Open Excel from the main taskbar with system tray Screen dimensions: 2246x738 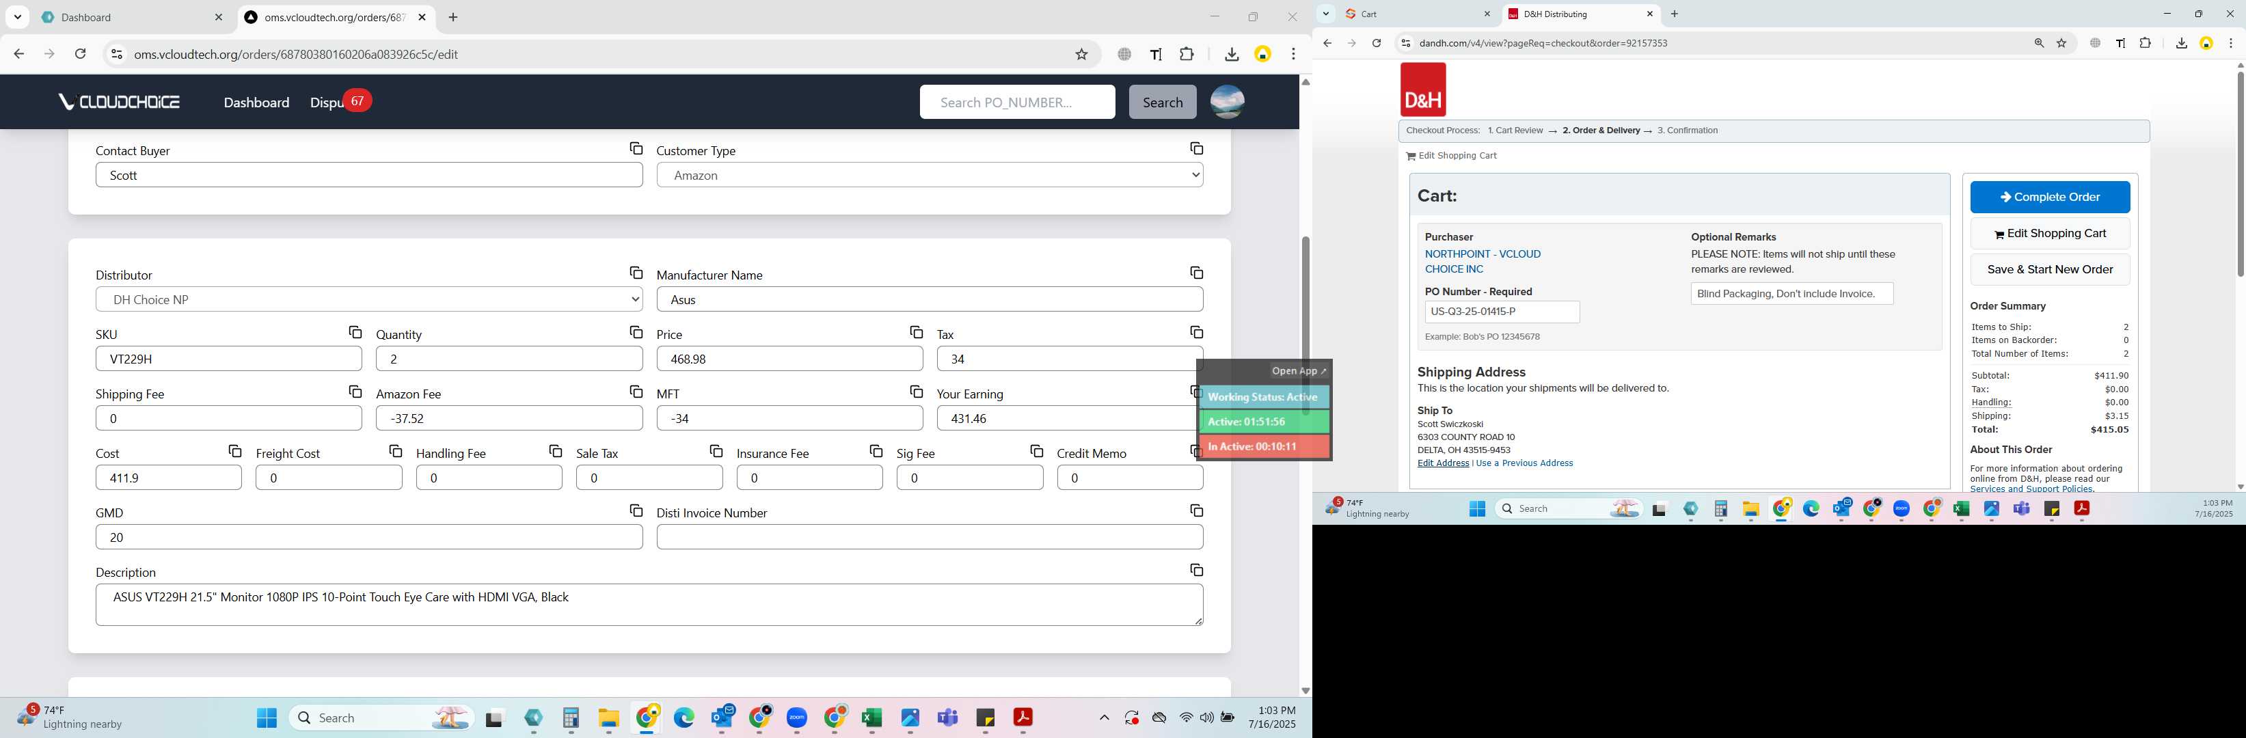(872, 718)
